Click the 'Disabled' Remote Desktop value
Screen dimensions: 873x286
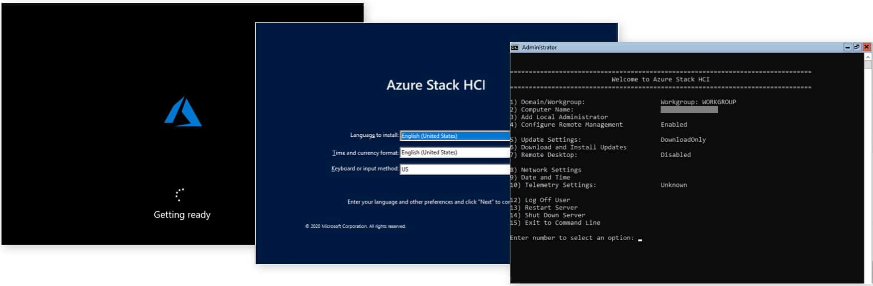click(x=676, y=155)
